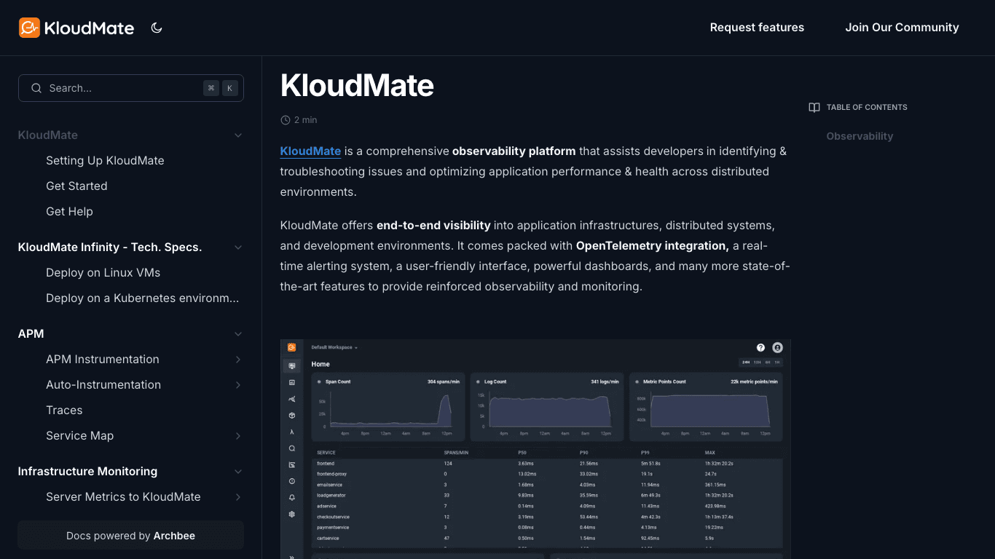995x559 pixels.
Task: Select the bell alerts icon in the dashboard screenshot
Action: click(x=292, y=497)
